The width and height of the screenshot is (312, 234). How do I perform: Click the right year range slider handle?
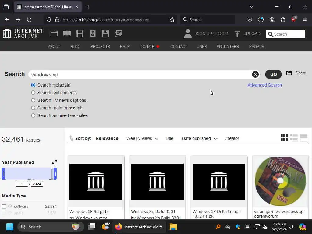click(55, 174)
